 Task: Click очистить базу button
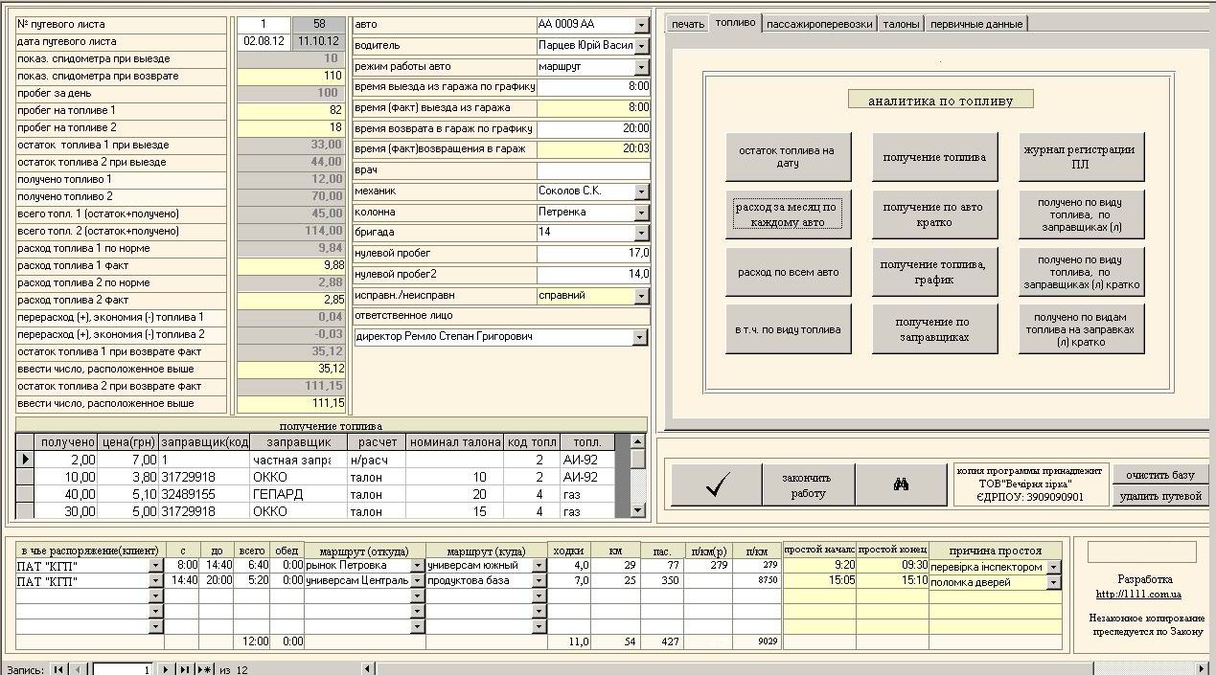[1160, 475]
